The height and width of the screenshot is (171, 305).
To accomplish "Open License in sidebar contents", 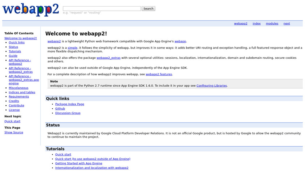I will (14, 110).
